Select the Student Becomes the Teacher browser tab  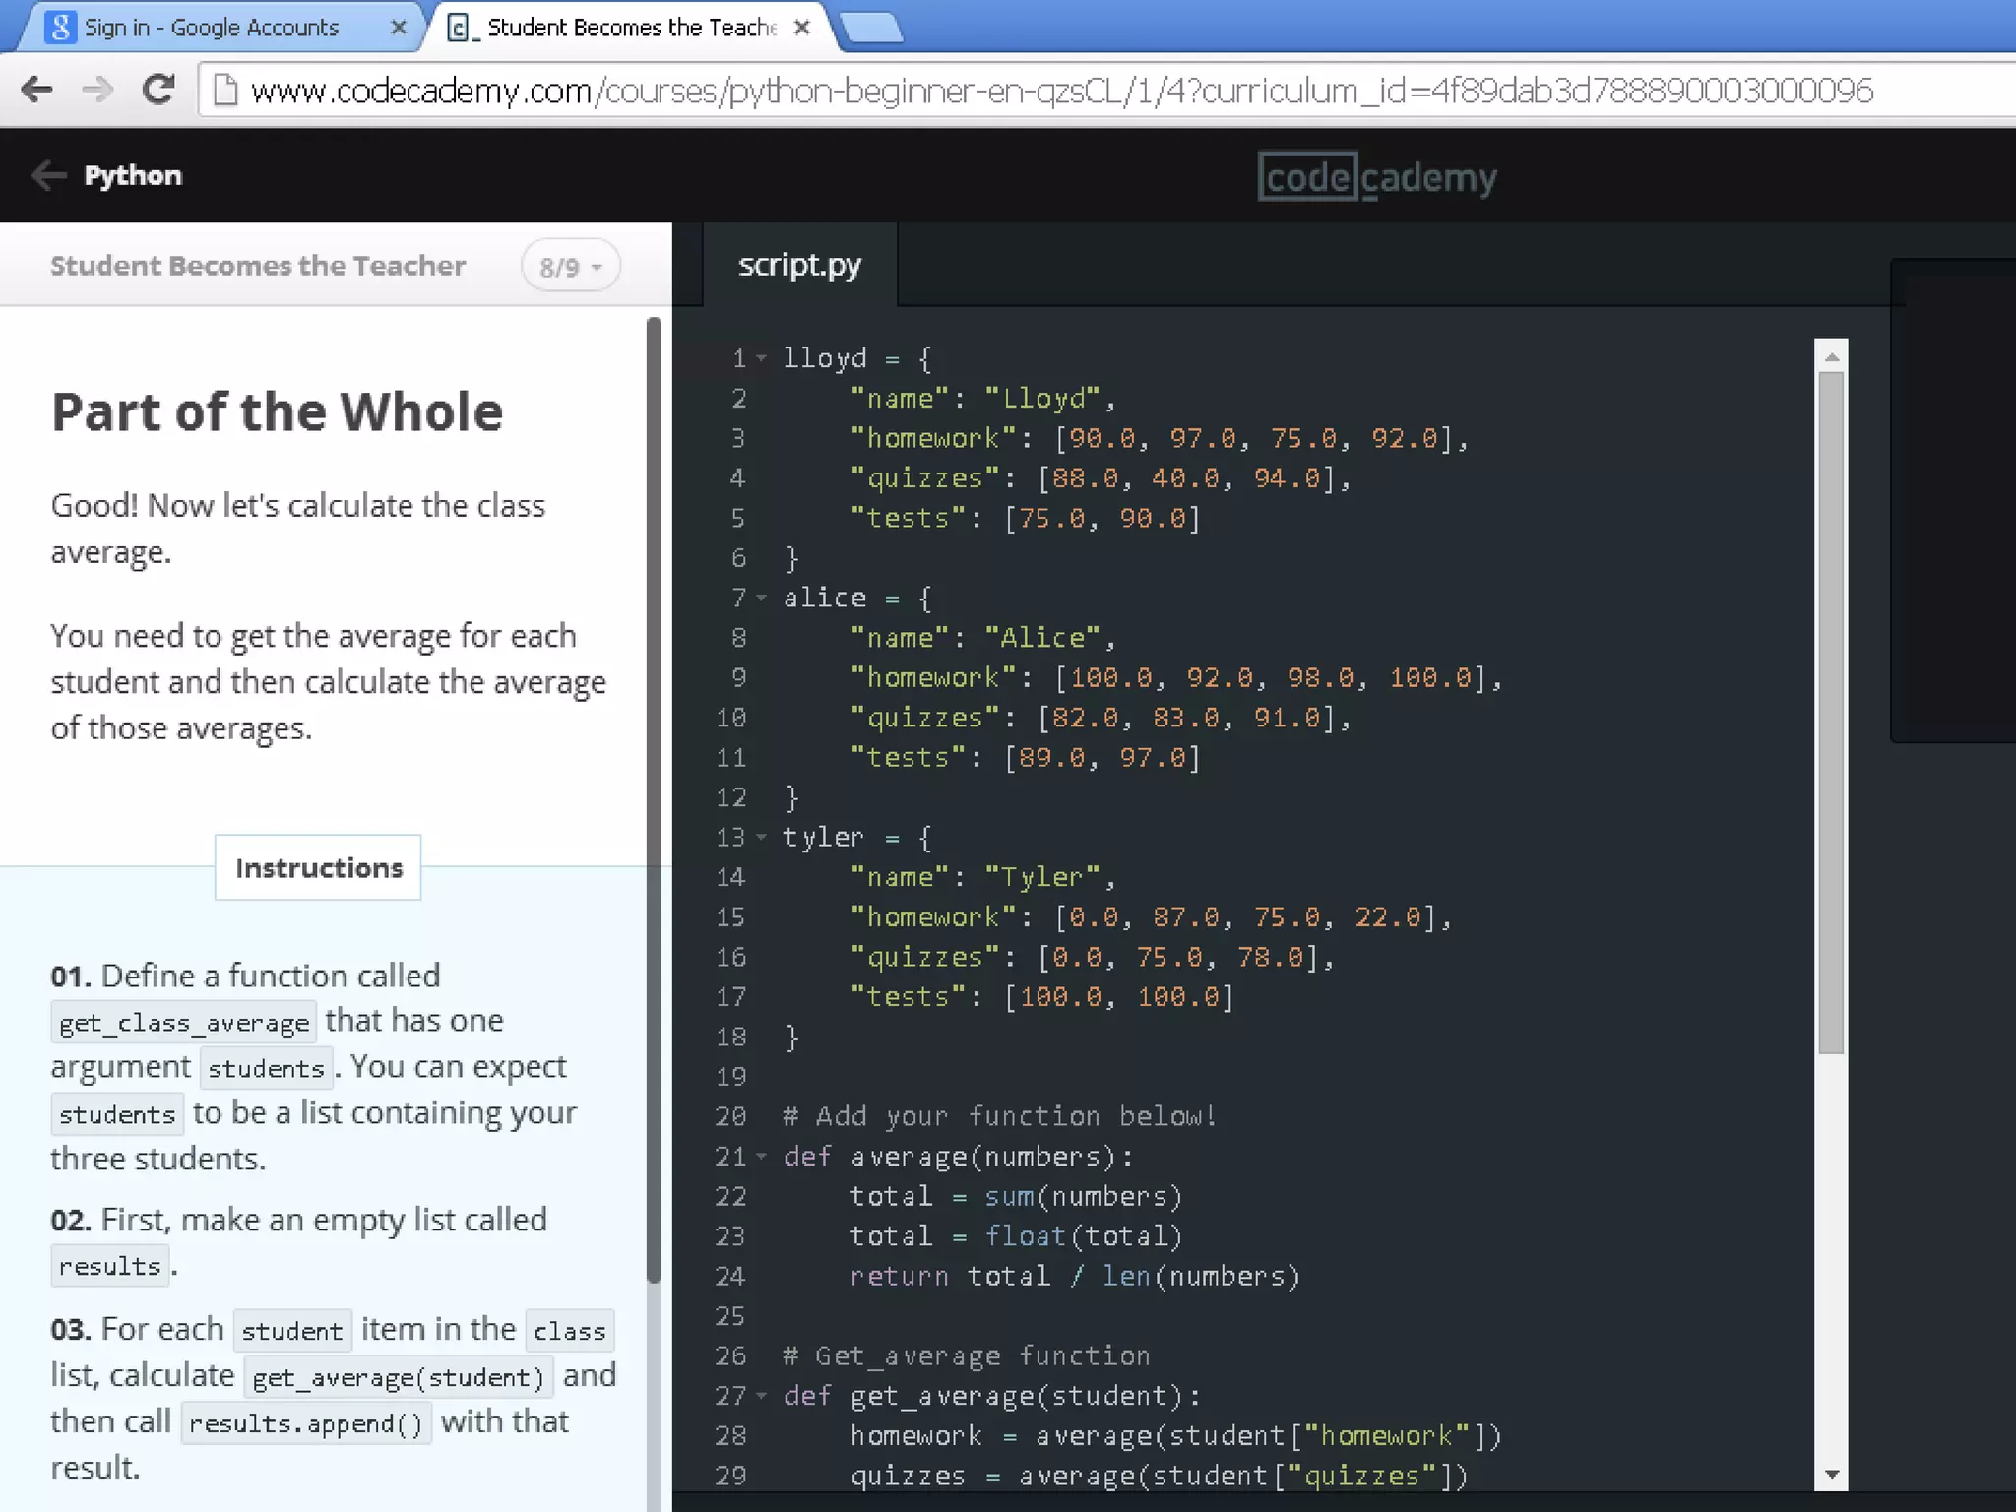click(630, 28)
